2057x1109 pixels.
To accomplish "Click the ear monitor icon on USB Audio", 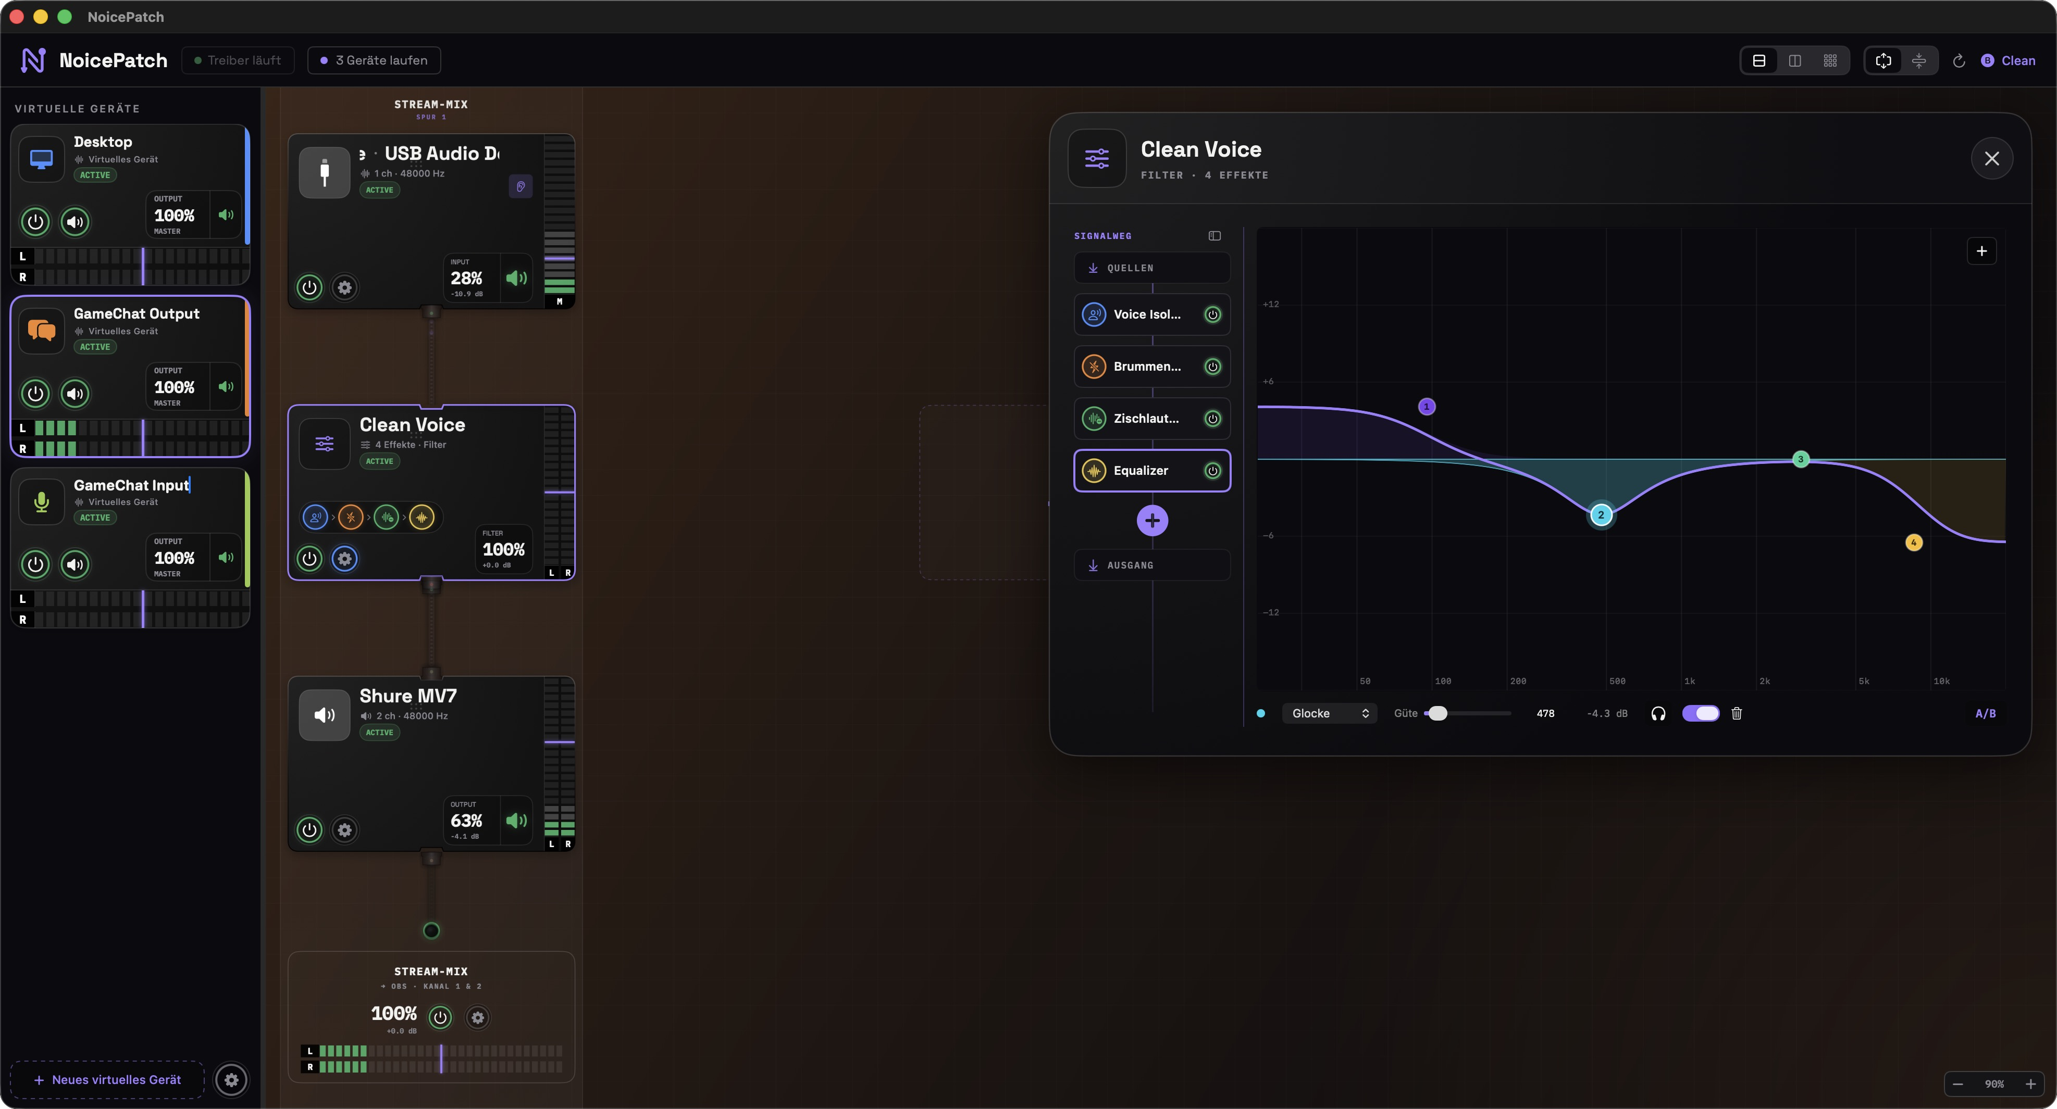I will 521,187.
